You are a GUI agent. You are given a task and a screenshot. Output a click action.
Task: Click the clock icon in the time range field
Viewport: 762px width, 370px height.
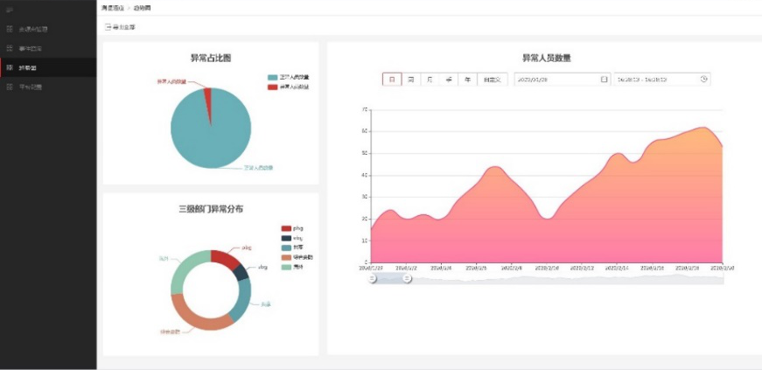(703, 80)
